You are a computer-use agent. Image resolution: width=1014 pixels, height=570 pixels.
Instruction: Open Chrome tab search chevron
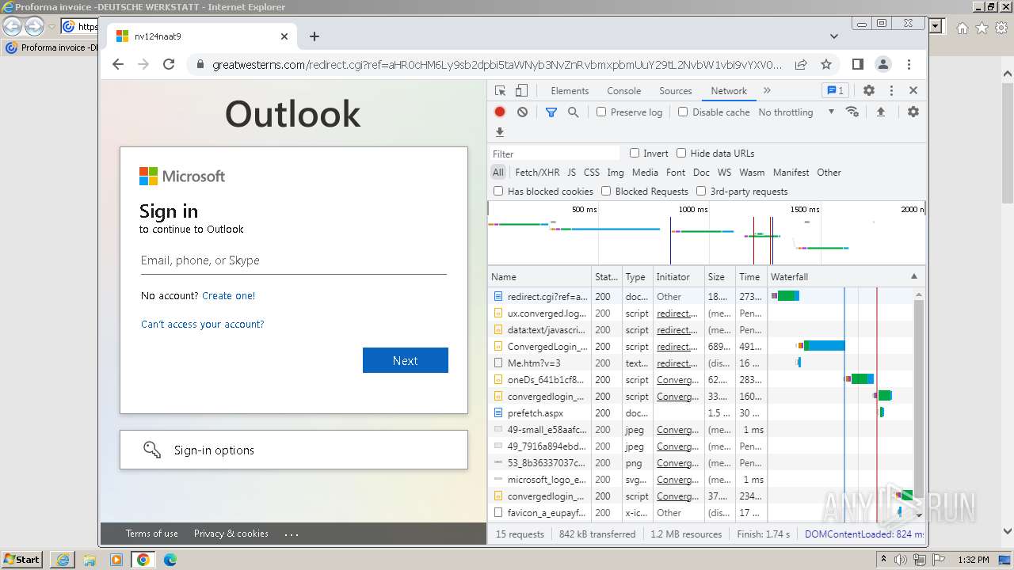(834, 36)
